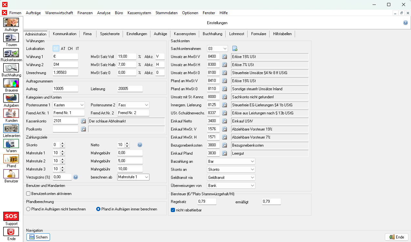Viewport: 411px width, 242px height.
Task: Open the Aufträge sidebar icon
Action: pyautogui.click(x=11, y=23)
